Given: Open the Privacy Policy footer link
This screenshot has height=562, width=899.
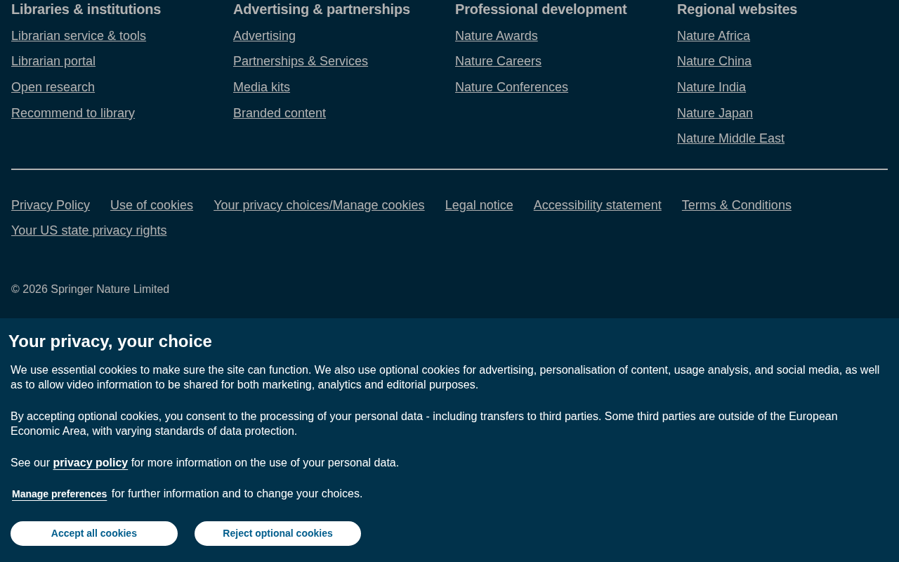Looking at the screenshot, I should click(51, 205).
